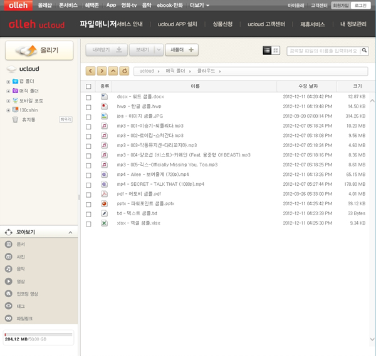Click the 올리기 upload button
The width and height of the screenshot is (376, 356).
[39, 50]
